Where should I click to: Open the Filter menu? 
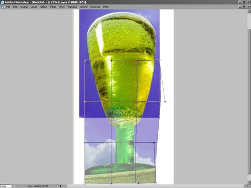tap(53, 7)
